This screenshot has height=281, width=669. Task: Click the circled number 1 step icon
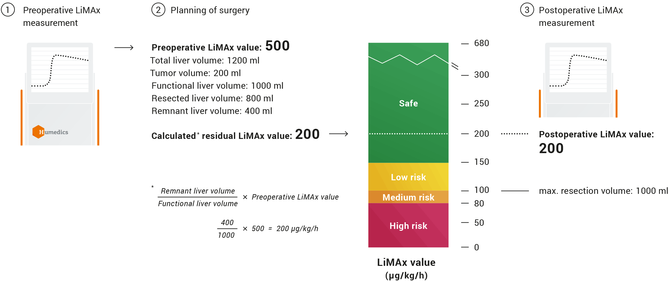pyautogui.click(x=8, y=10)
